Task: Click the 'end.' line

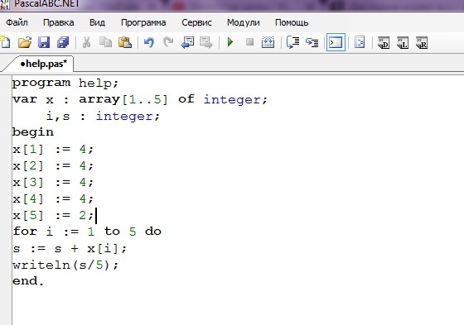Action: (28, 281)
